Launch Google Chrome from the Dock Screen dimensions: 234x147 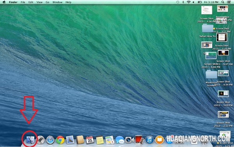click(60, 140)
